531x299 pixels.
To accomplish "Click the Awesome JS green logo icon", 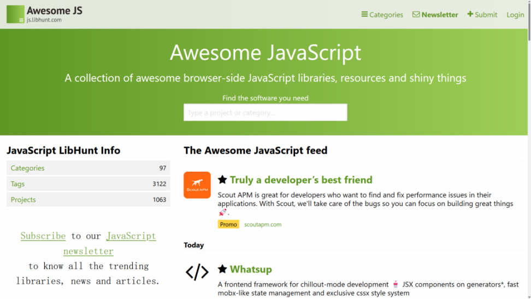I will (x=15, y=14).
